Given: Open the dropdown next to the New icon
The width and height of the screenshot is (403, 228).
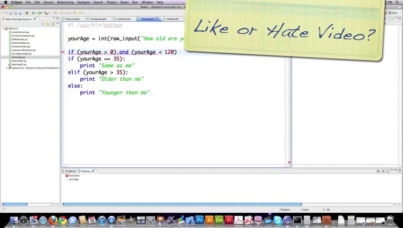Looking at the screenshot, I should (7, 13).
